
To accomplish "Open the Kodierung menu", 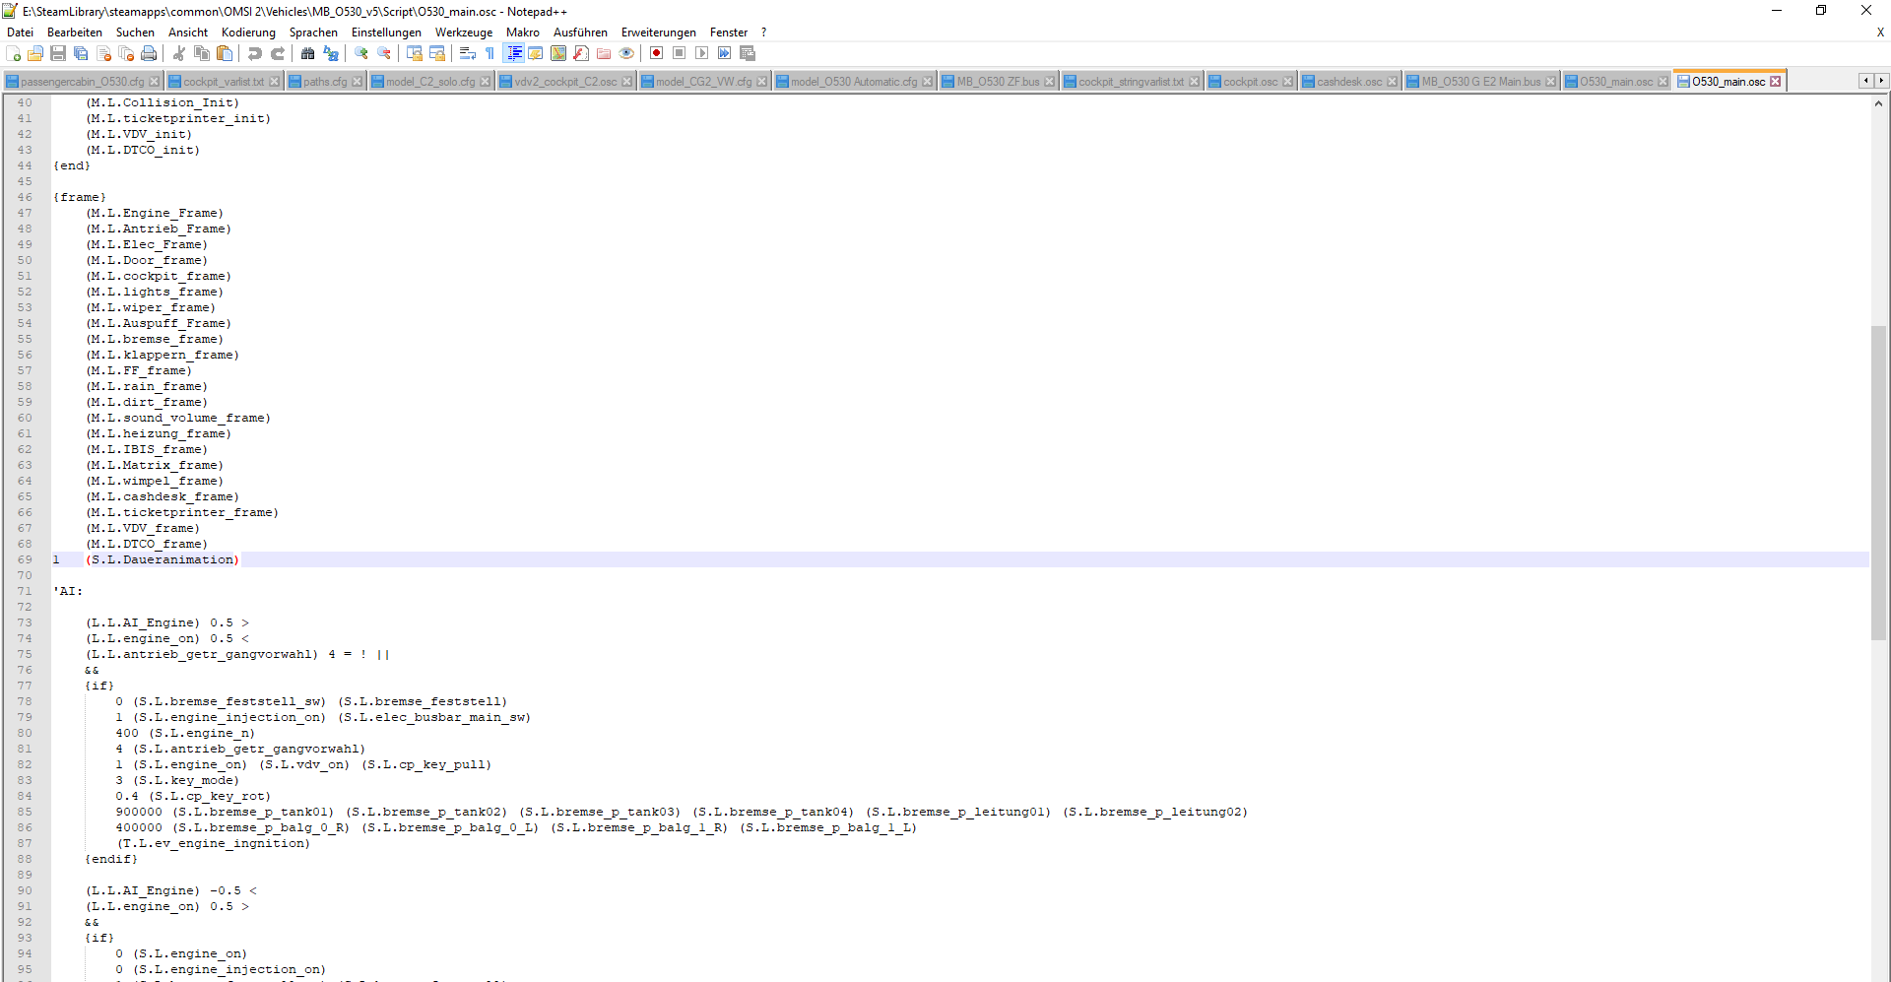I will click(248, 33).
